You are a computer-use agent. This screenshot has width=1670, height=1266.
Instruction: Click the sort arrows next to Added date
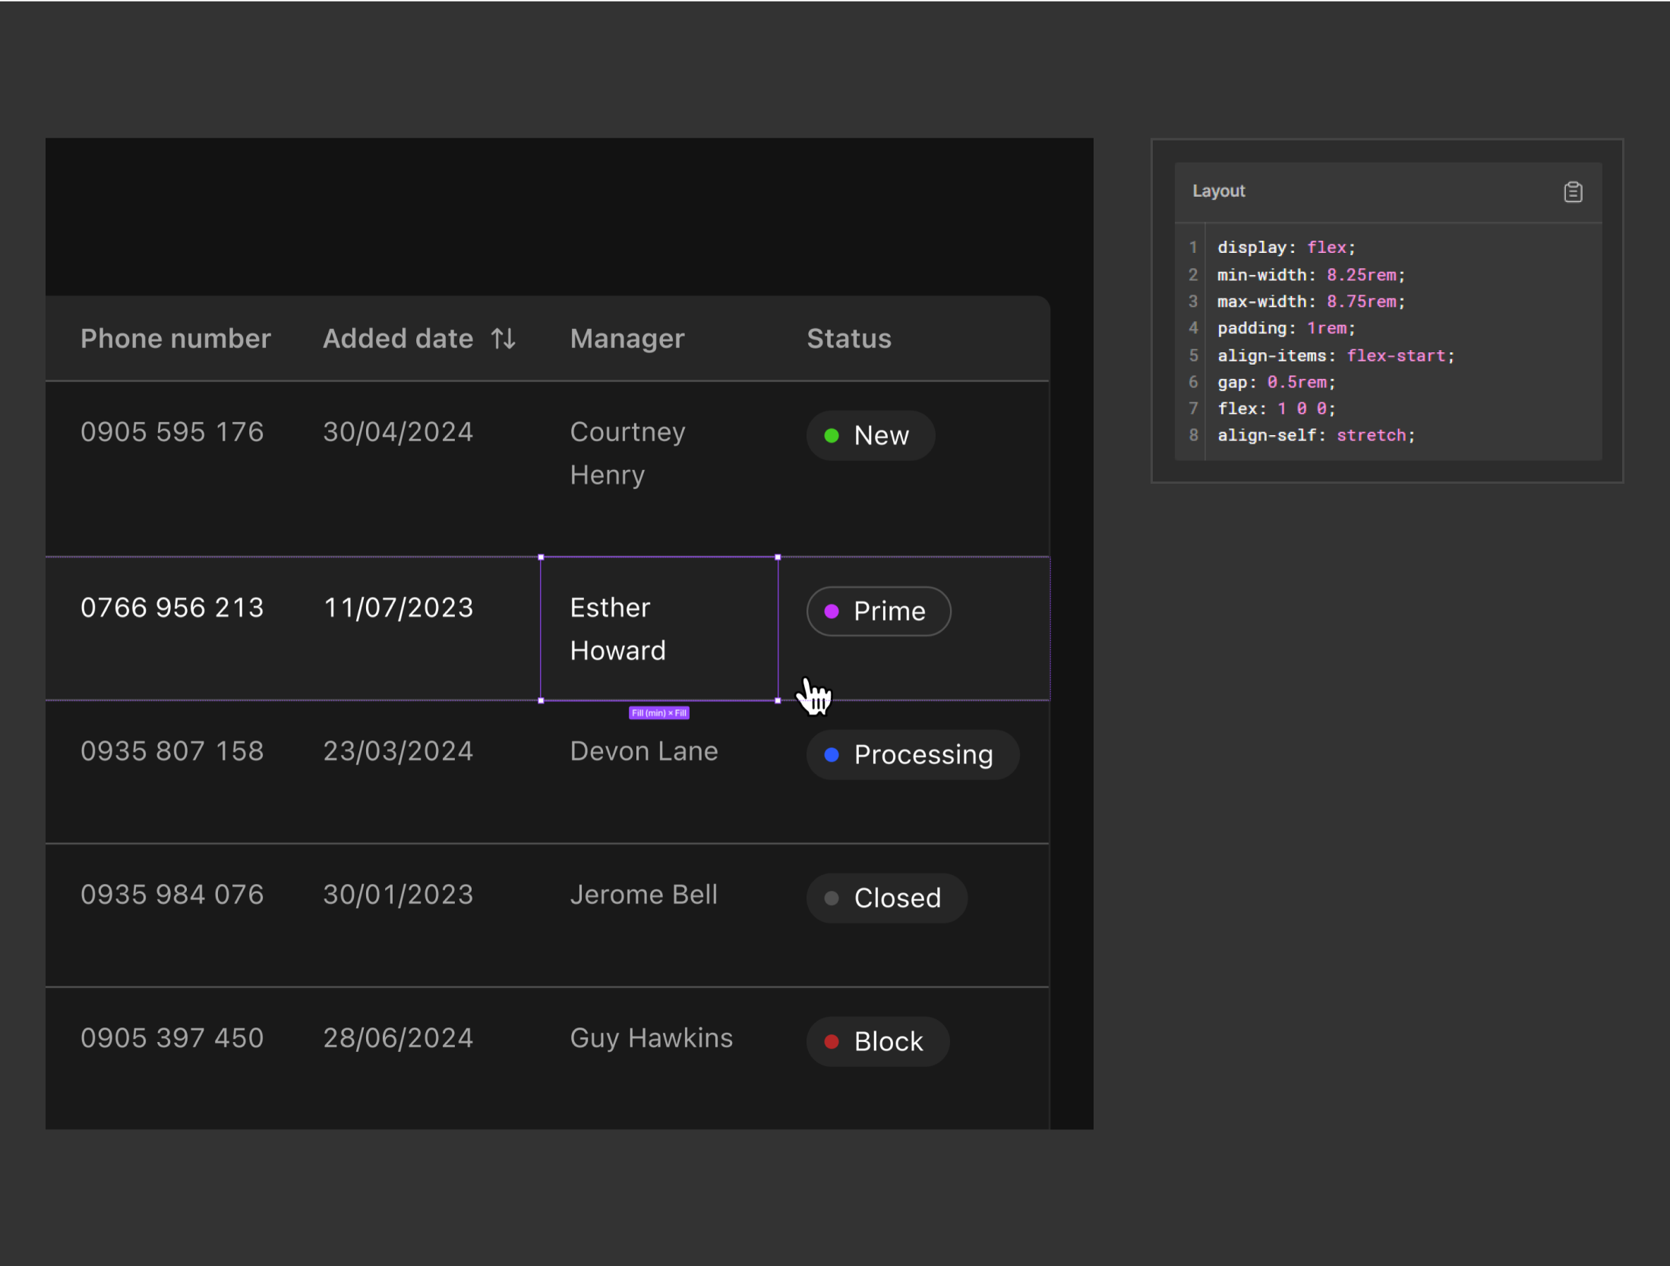point(502,338)
